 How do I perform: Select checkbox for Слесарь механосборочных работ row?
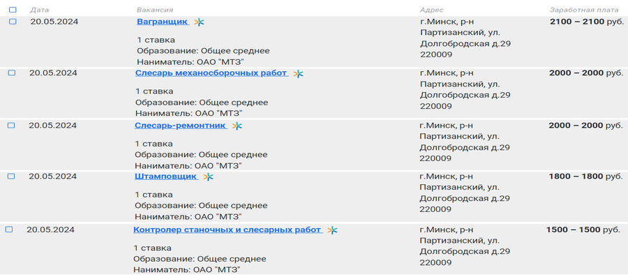(x=12, y=73)
